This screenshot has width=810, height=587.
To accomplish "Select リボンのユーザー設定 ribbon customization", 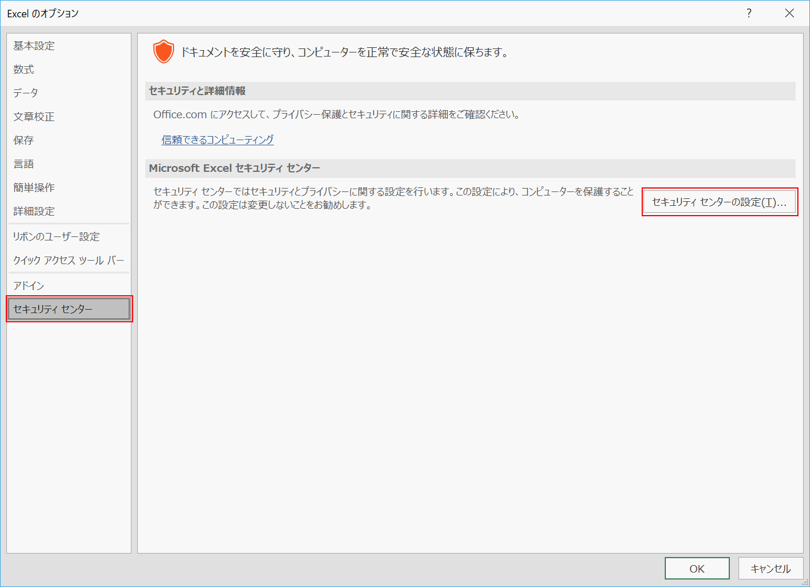I will coord(56,236).
